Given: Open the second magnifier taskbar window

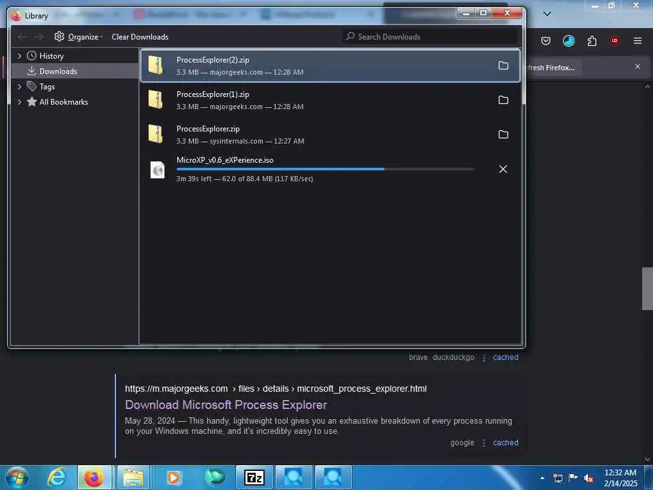Looking at the screenshot, I should pyautogui.click(x=333, y=477).
